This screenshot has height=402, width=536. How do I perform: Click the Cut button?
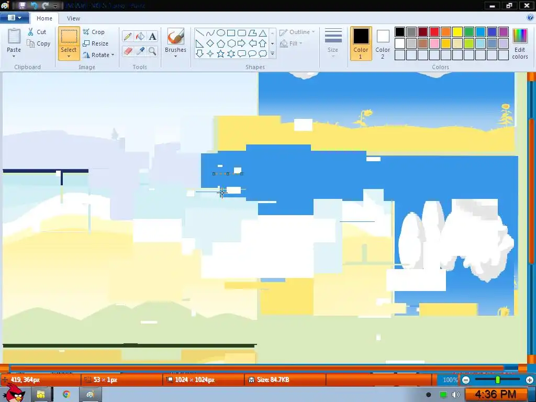(37, 32)
